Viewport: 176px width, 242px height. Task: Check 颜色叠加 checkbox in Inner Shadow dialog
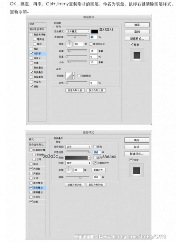tap(32, 68)
